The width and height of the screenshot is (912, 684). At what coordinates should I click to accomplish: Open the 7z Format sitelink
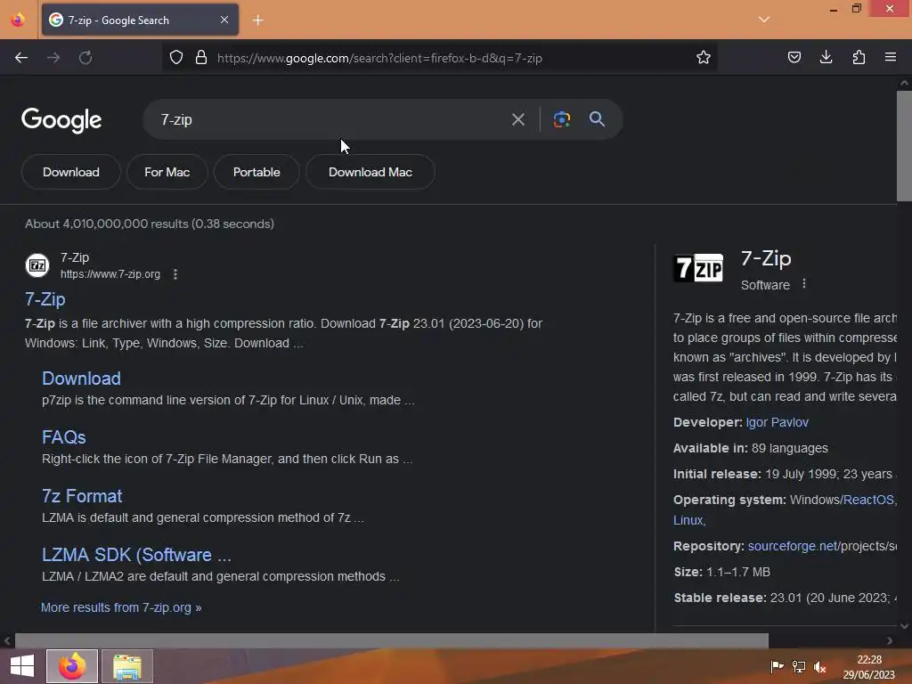pyautogui.click(x=82, y=496)
